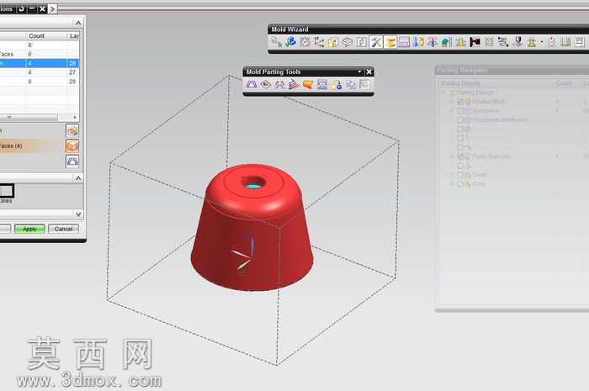Click the Search Regions icon in dialog

[72, 130]
